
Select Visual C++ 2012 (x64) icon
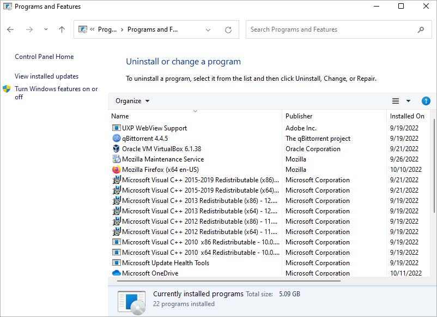click(116, 231)
